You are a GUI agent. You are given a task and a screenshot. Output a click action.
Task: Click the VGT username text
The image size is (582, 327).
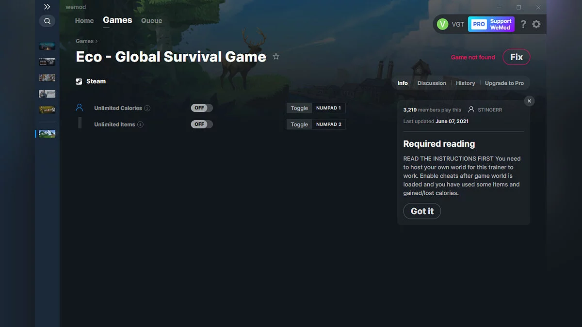pos(458,24)
